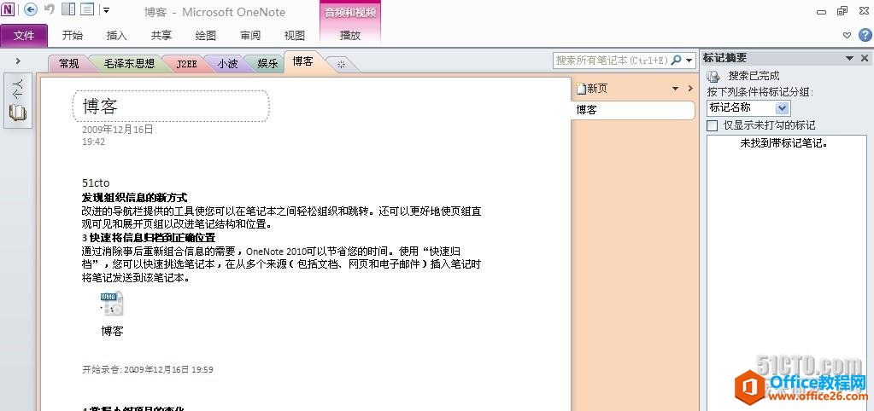Switch to the 审阅 ribbon tab
This screenshot has height=411, width=874.
pos(250,36)
